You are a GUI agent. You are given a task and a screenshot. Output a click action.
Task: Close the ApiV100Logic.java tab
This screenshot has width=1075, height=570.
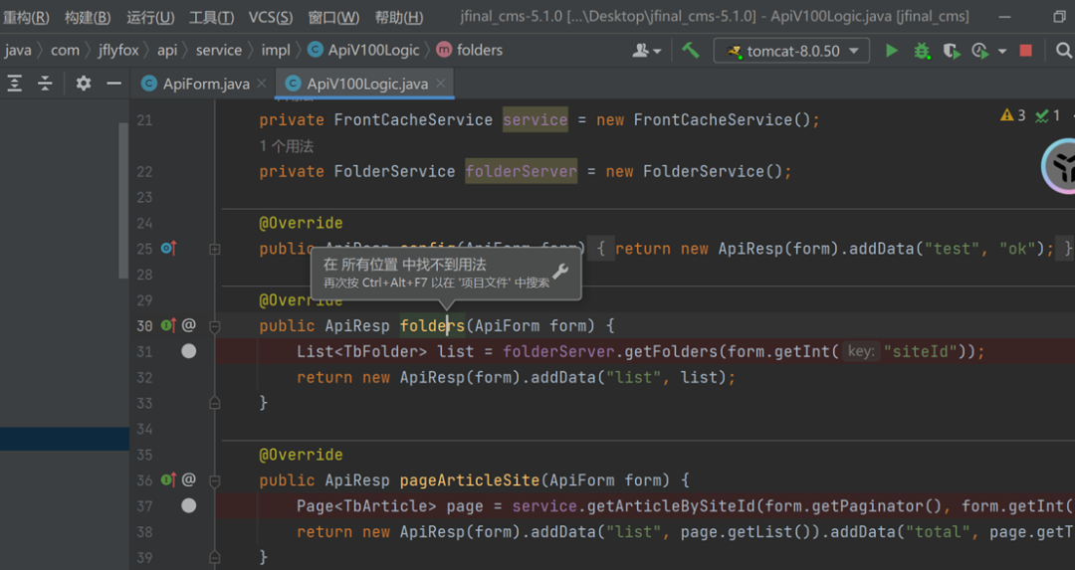pyautogui.click(x=441, y=84)
